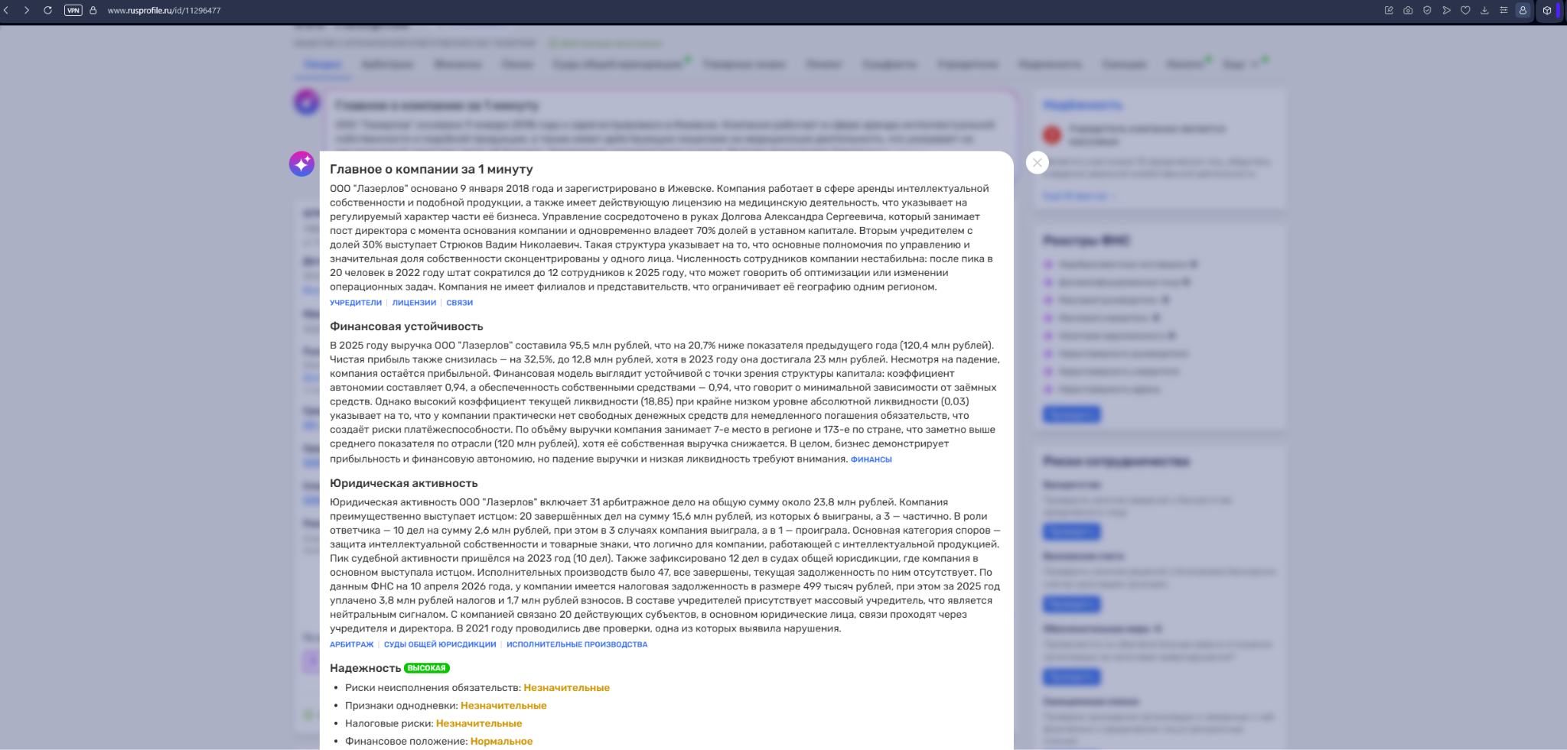Open the VPN badge in the address bar
The image size is (1567, 750).
(73, 11)
